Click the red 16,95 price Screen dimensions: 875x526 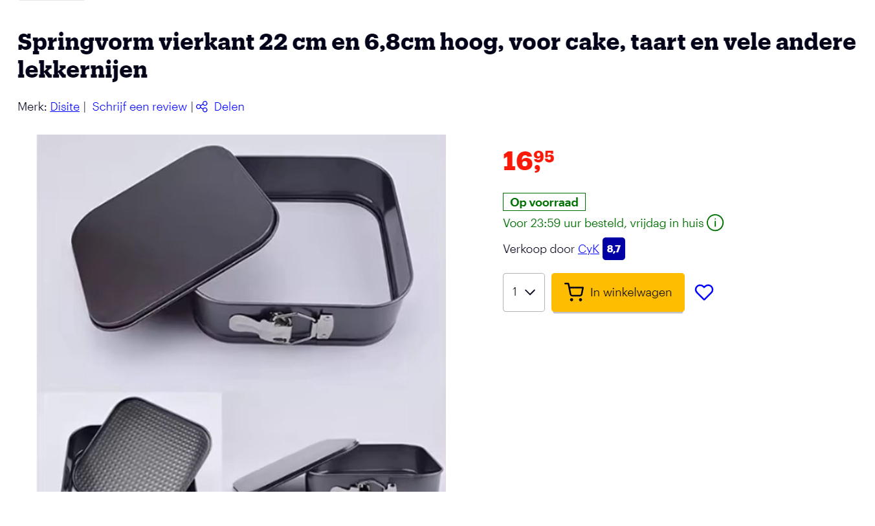[528, 160]
